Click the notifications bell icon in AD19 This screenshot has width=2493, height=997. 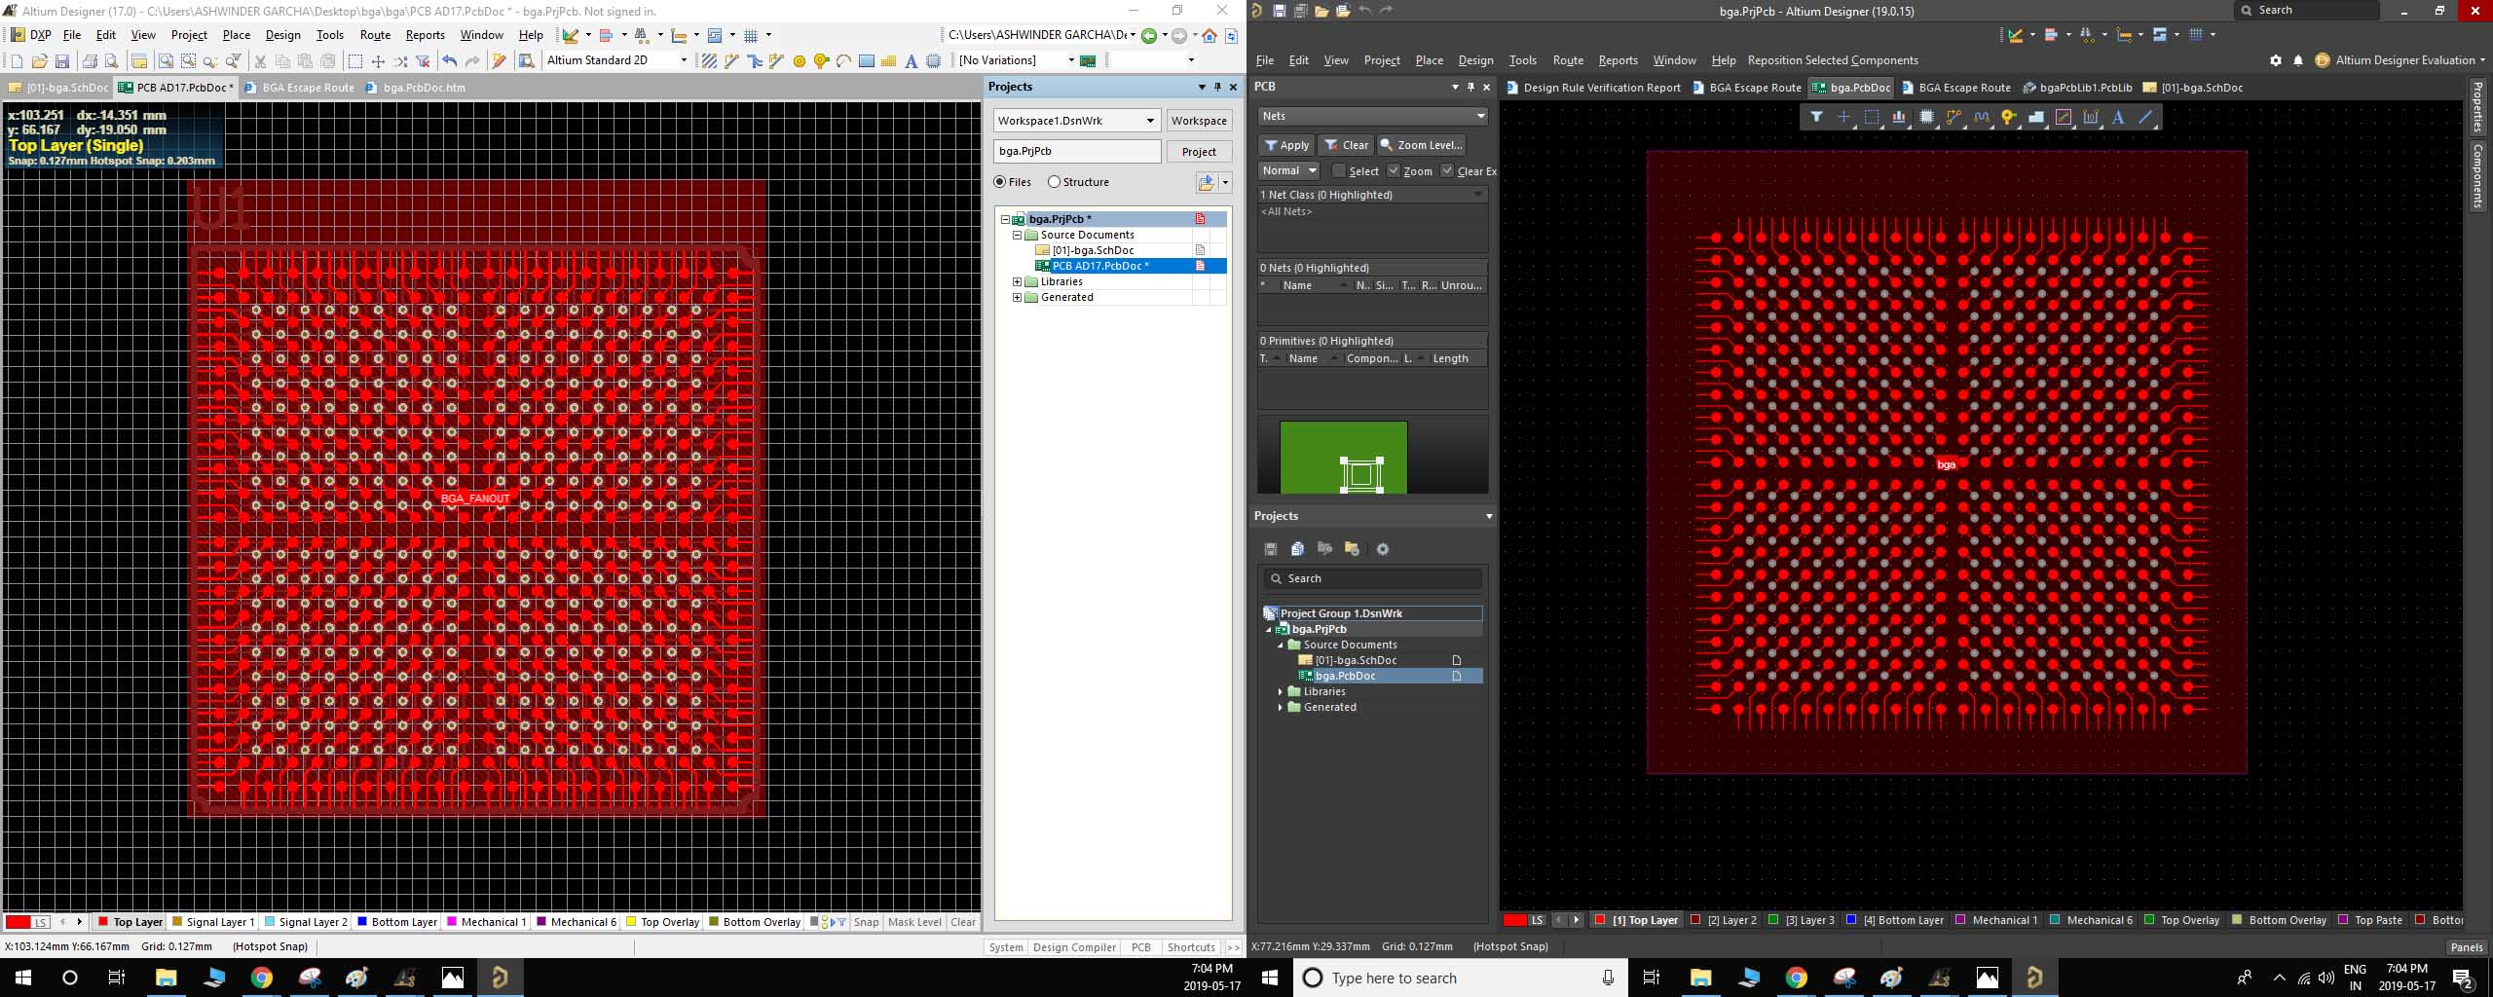pos(2298,60)
